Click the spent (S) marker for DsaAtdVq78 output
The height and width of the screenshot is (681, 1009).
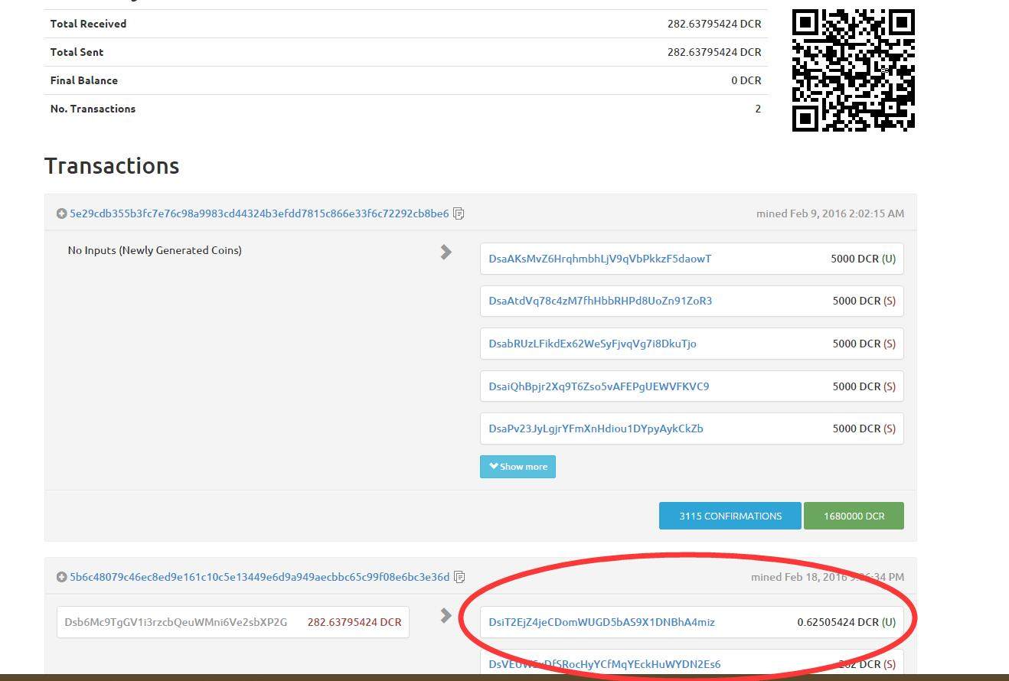(x=890, y=301)
